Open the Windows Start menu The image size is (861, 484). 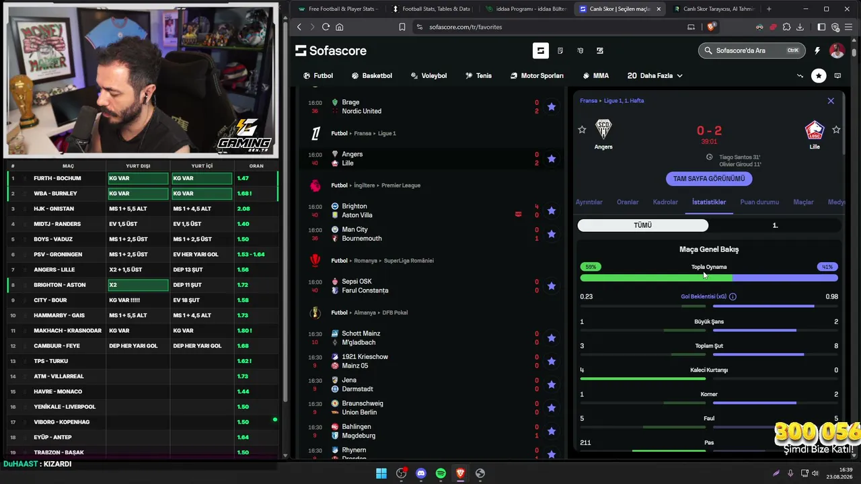pos(381,473)
